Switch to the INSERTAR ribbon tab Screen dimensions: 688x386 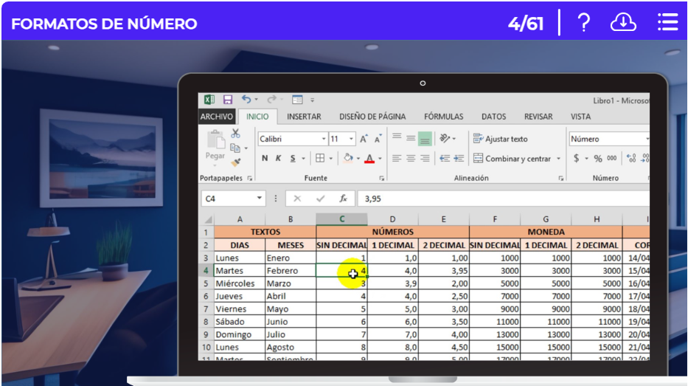pos(304,117)
